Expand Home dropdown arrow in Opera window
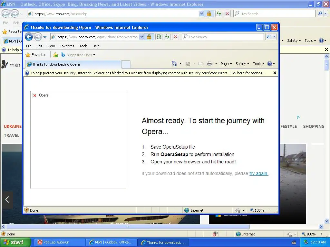 (180, 64)
